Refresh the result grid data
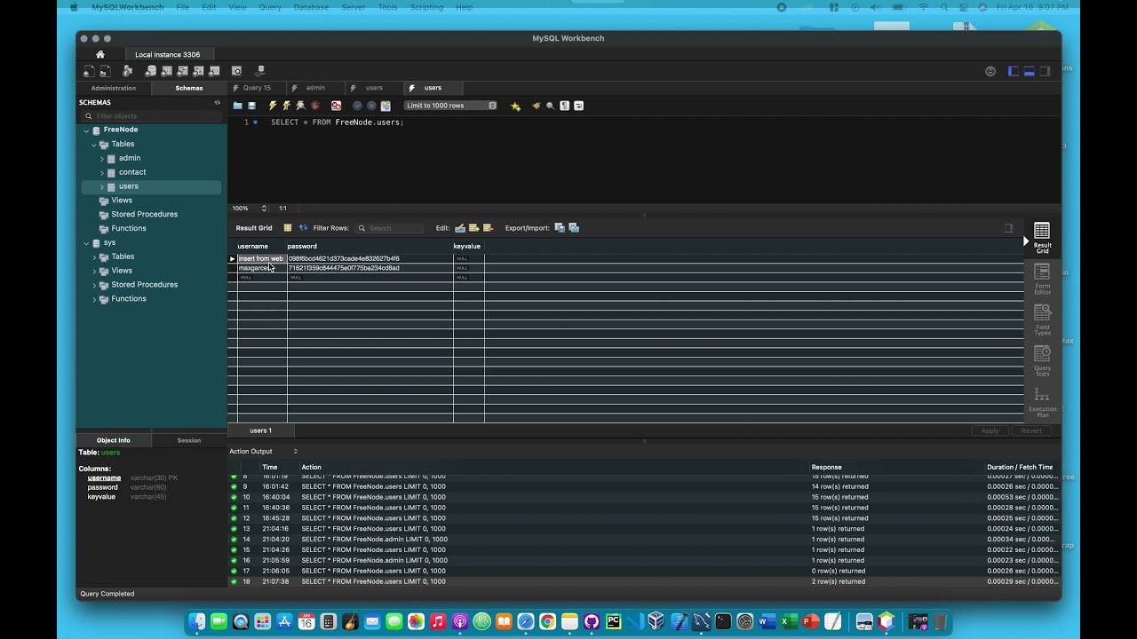 (303, 228)
